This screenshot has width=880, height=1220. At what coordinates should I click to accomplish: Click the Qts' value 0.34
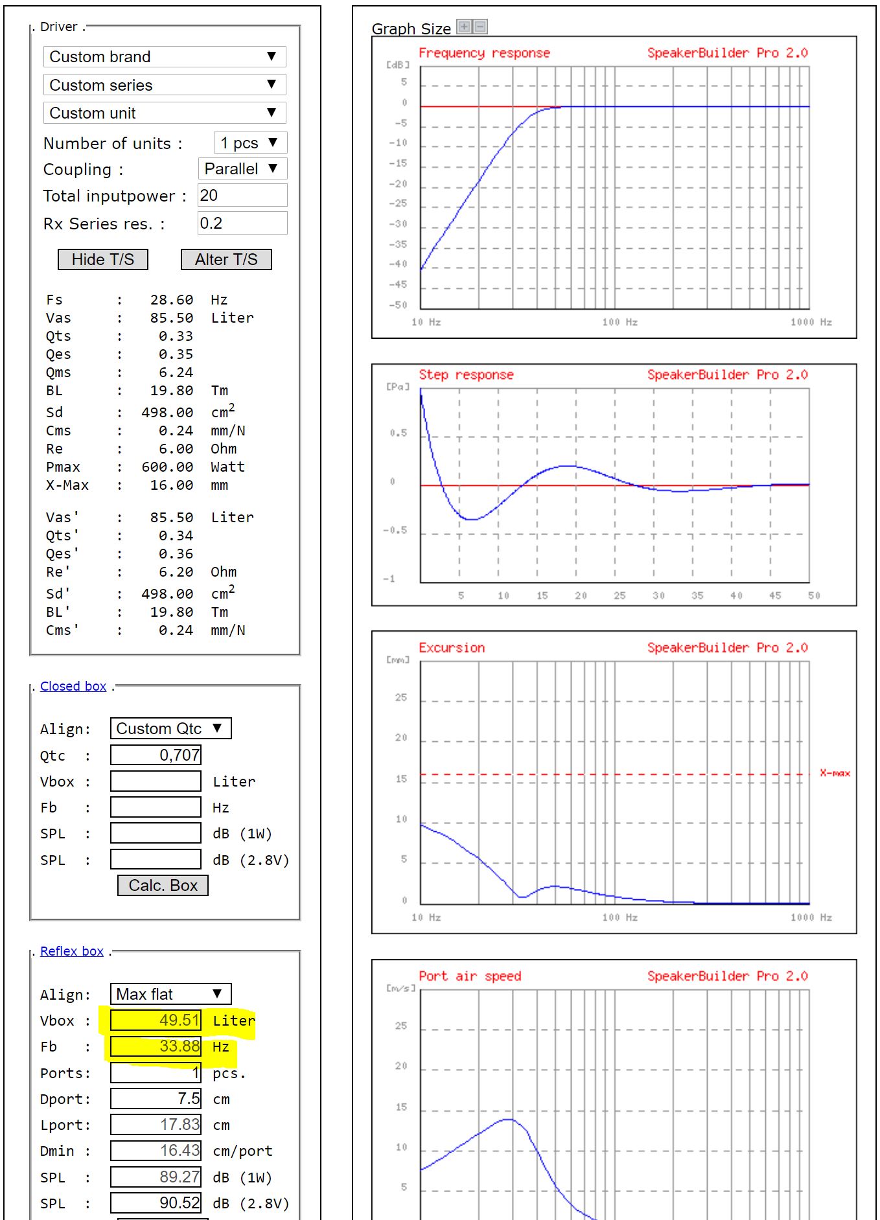tap(176, 536)
